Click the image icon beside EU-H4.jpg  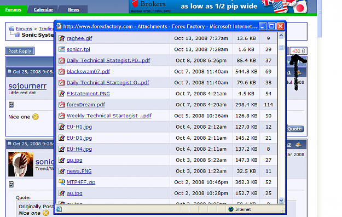61,149
